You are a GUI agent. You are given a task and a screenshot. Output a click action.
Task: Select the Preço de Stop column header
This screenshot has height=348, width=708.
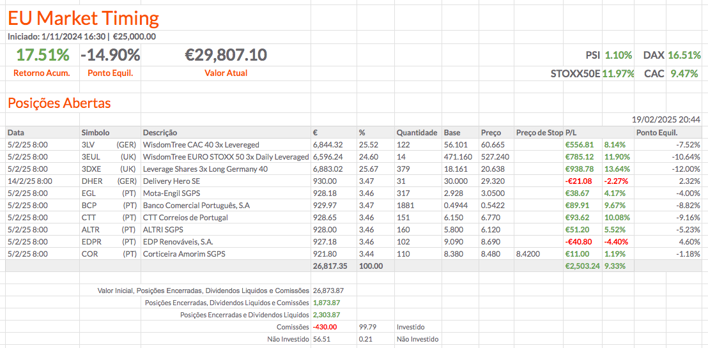[x=539, y=133]
